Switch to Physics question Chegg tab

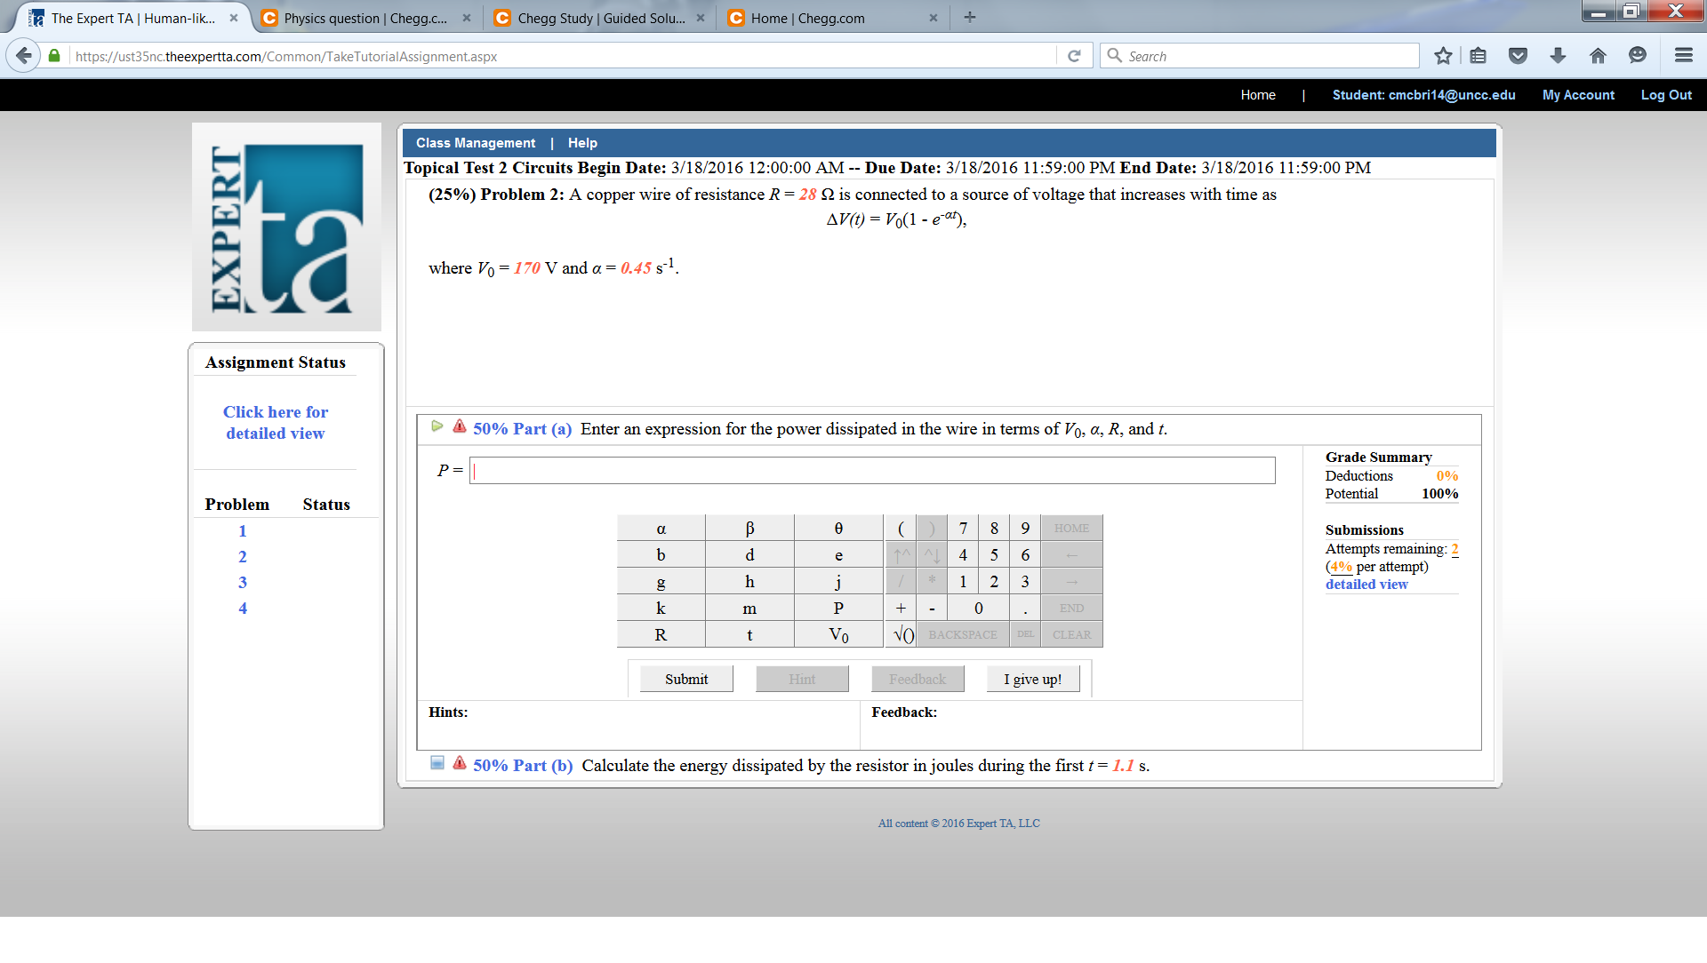[365, 18]
